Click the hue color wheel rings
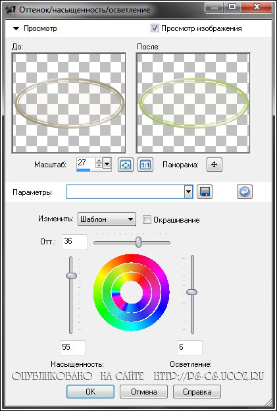Viewport: 277px width, 411px height. (x=131, y=292)
